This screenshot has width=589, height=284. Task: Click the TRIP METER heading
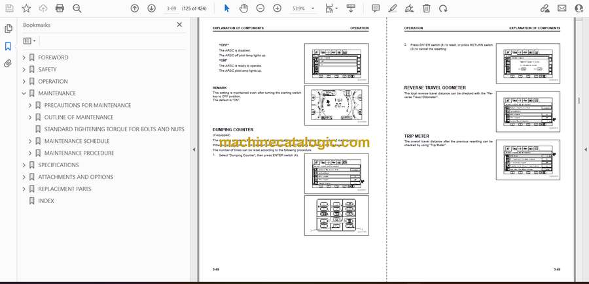click(x=417, y=136)
